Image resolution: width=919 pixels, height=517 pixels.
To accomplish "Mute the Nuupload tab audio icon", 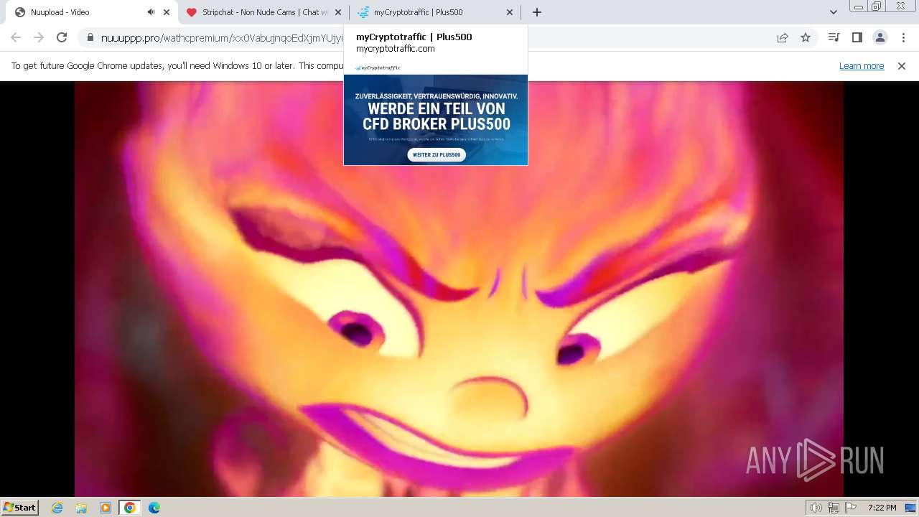I will click(x=151, y=12).
